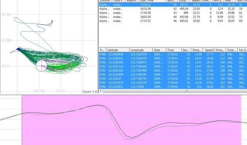The height and width of the screenshot is (145, 247).
Task: Select trackpoint row 3796
Action: [x=173, y=87]
